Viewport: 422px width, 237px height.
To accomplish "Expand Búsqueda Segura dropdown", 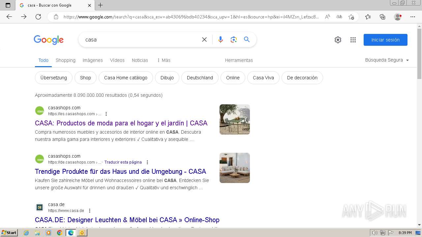I will pyautogui.click(x=387, y=60).
